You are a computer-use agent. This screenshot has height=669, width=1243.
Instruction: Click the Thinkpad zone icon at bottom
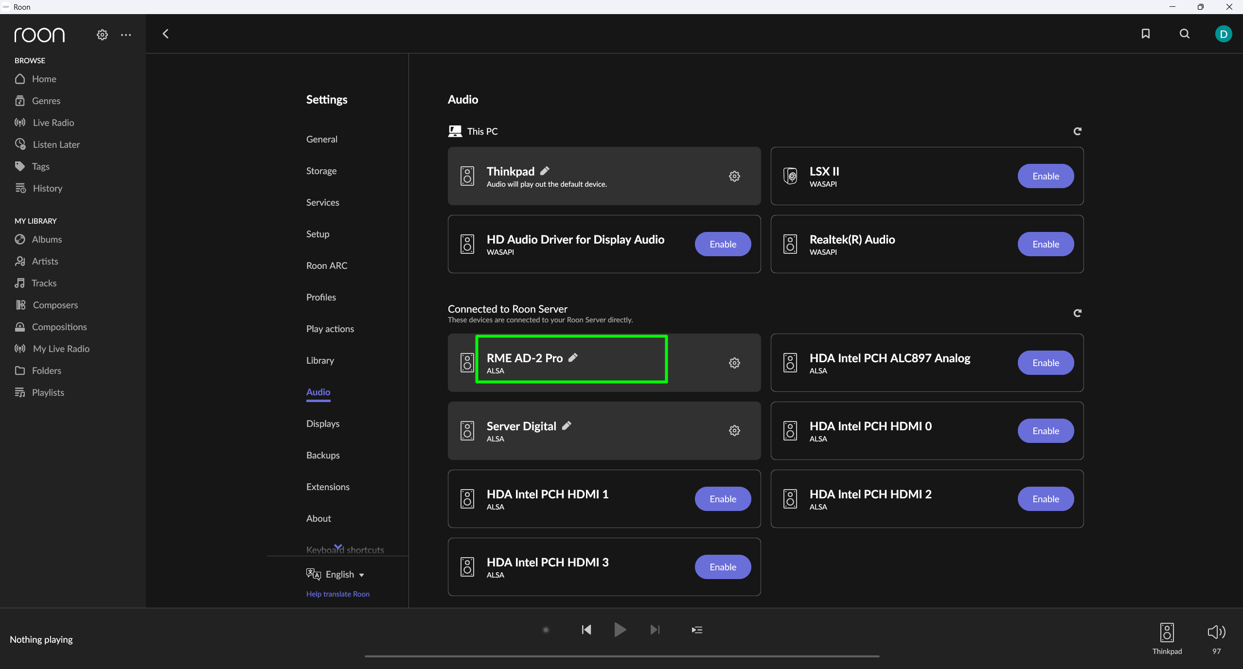pos(1167,632)
